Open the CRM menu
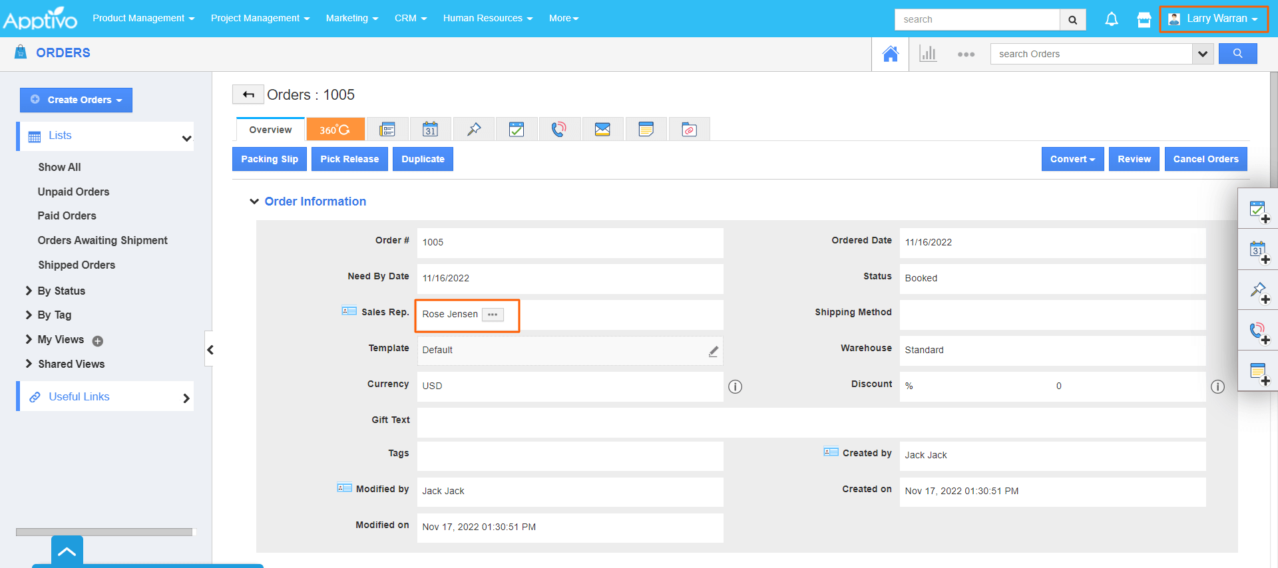This screenshot has width=1278, height=568. coord(410,19)
